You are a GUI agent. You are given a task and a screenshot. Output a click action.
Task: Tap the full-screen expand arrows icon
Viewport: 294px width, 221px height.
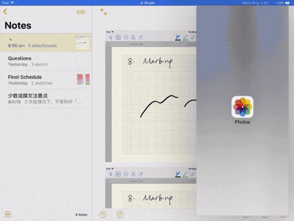(103, 11)
